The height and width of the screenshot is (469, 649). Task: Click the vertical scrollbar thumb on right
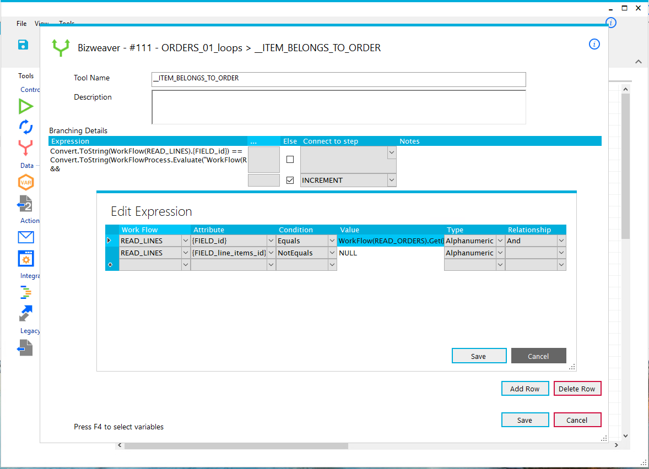625,166
